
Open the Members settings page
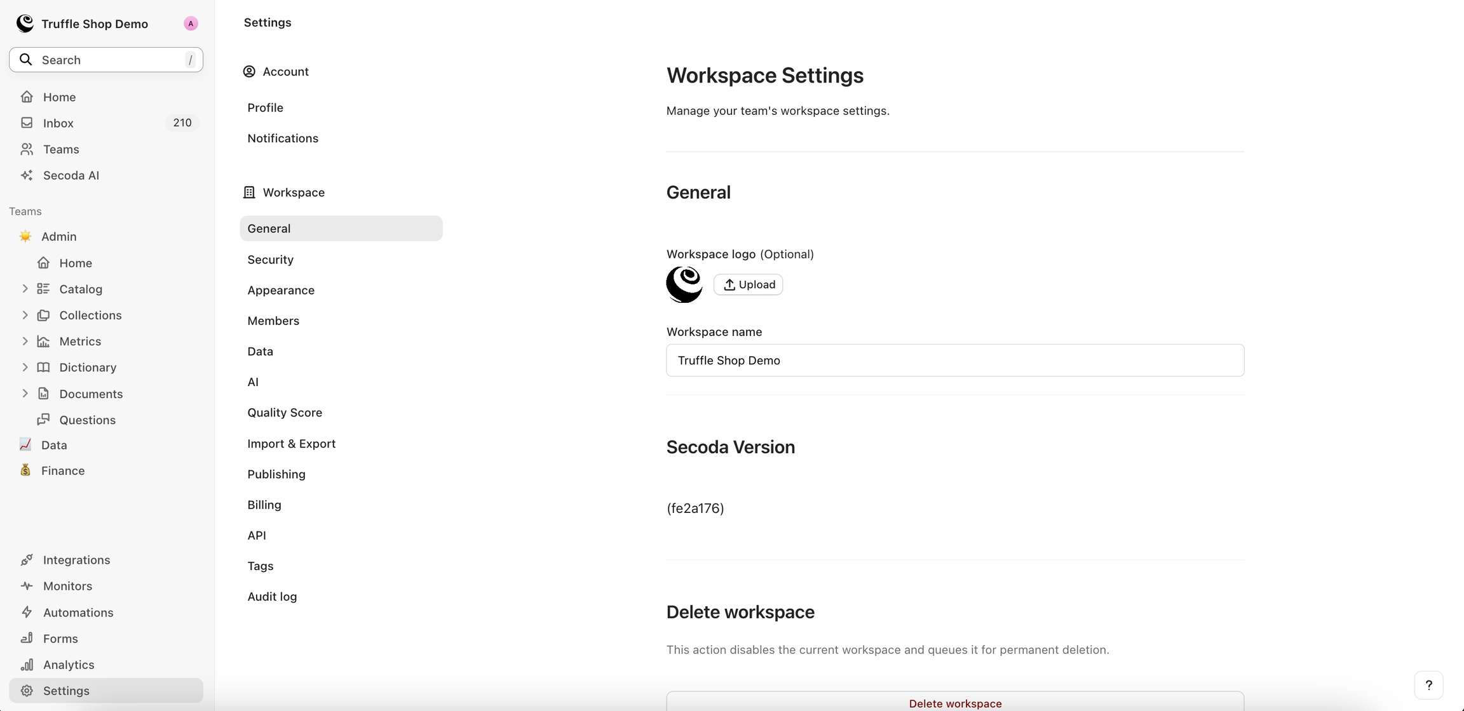[341, 321]
